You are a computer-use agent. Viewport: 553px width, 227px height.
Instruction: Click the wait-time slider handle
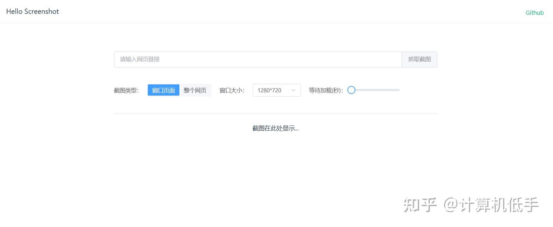pos(351,90)
